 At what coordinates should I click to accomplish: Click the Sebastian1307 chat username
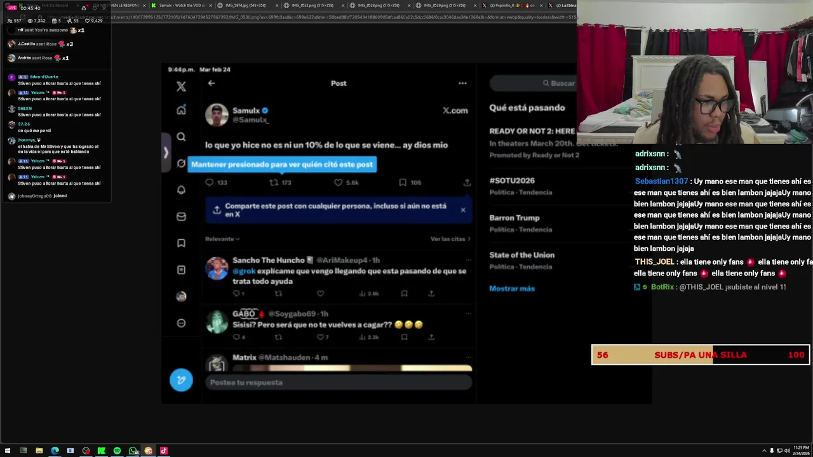661,182
